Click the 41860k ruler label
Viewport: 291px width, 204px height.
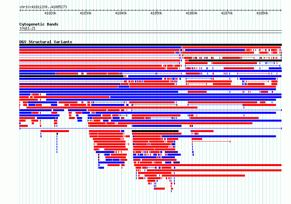192,13
